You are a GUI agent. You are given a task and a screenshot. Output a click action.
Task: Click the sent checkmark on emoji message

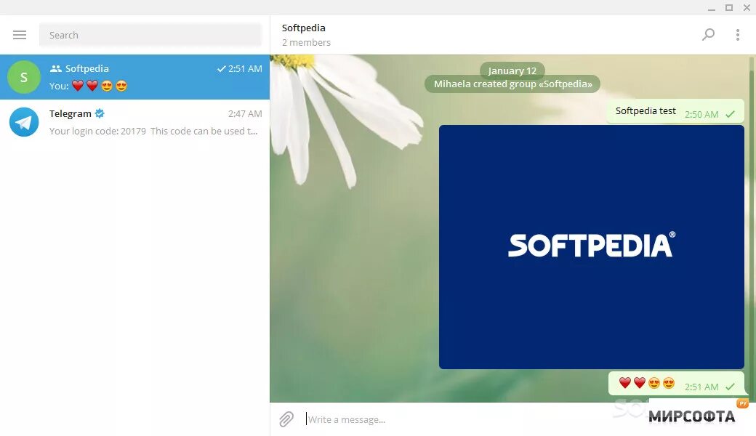tap(730, 387)
